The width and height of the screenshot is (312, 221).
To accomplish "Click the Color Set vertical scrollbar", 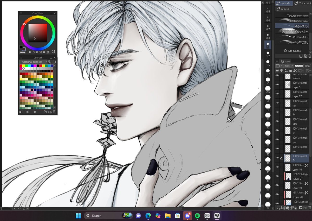I will (55, 87).
